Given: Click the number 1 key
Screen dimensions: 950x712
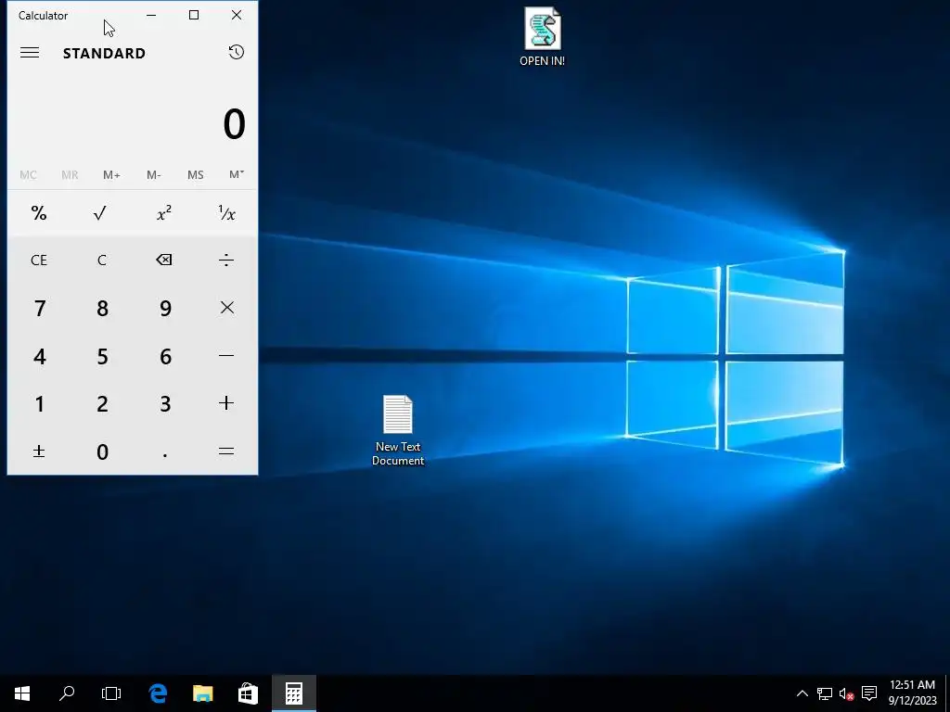Looking at the screenshot, I should (x=39, y=403).
